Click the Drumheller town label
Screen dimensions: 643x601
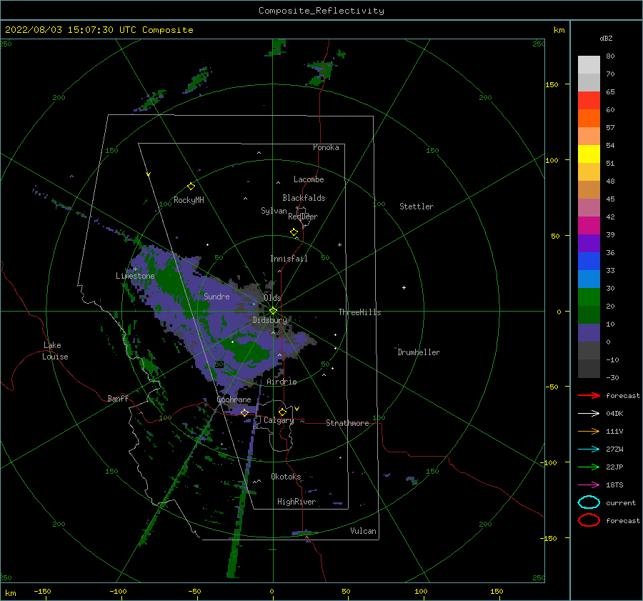[x=419, y=352]
